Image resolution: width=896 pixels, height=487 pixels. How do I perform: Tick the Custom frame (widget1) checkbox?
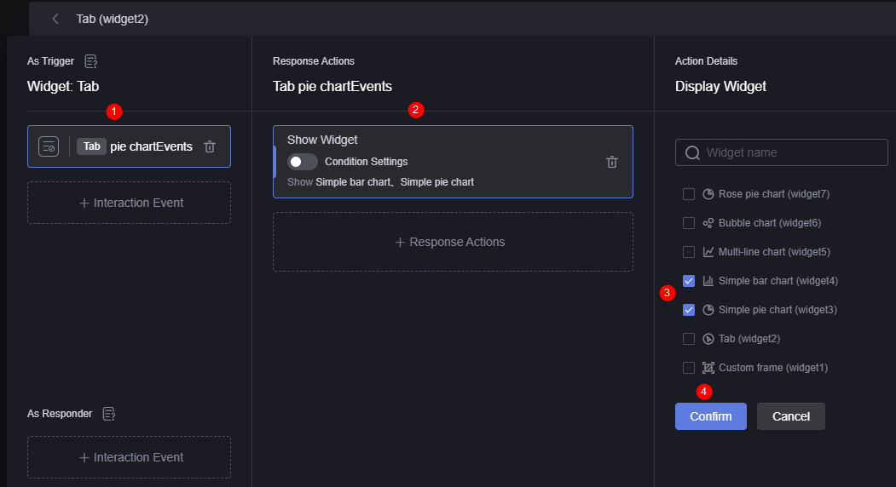[x=689, y=368]
